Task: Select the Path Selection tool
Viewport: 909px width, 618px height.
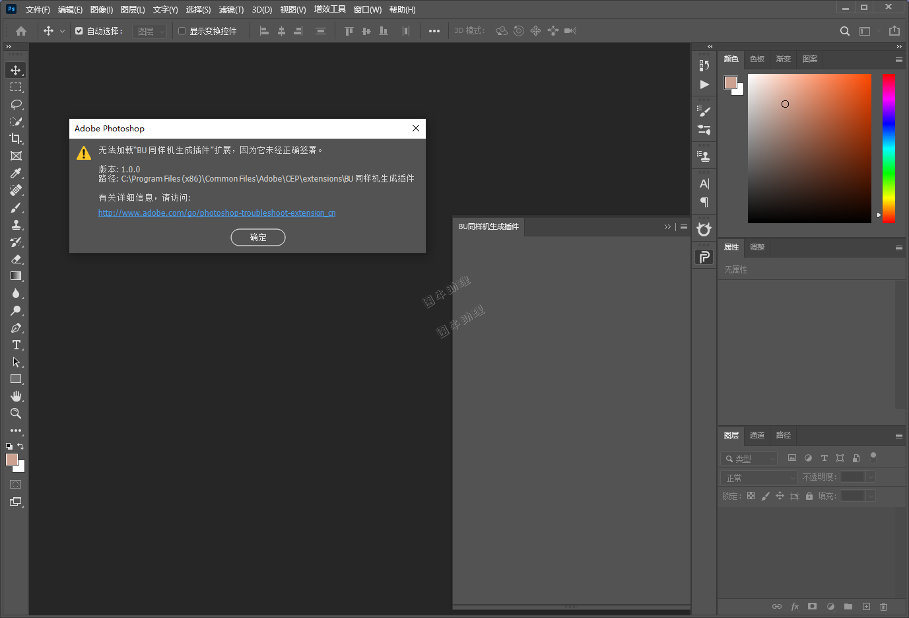Action: [16, 362]
